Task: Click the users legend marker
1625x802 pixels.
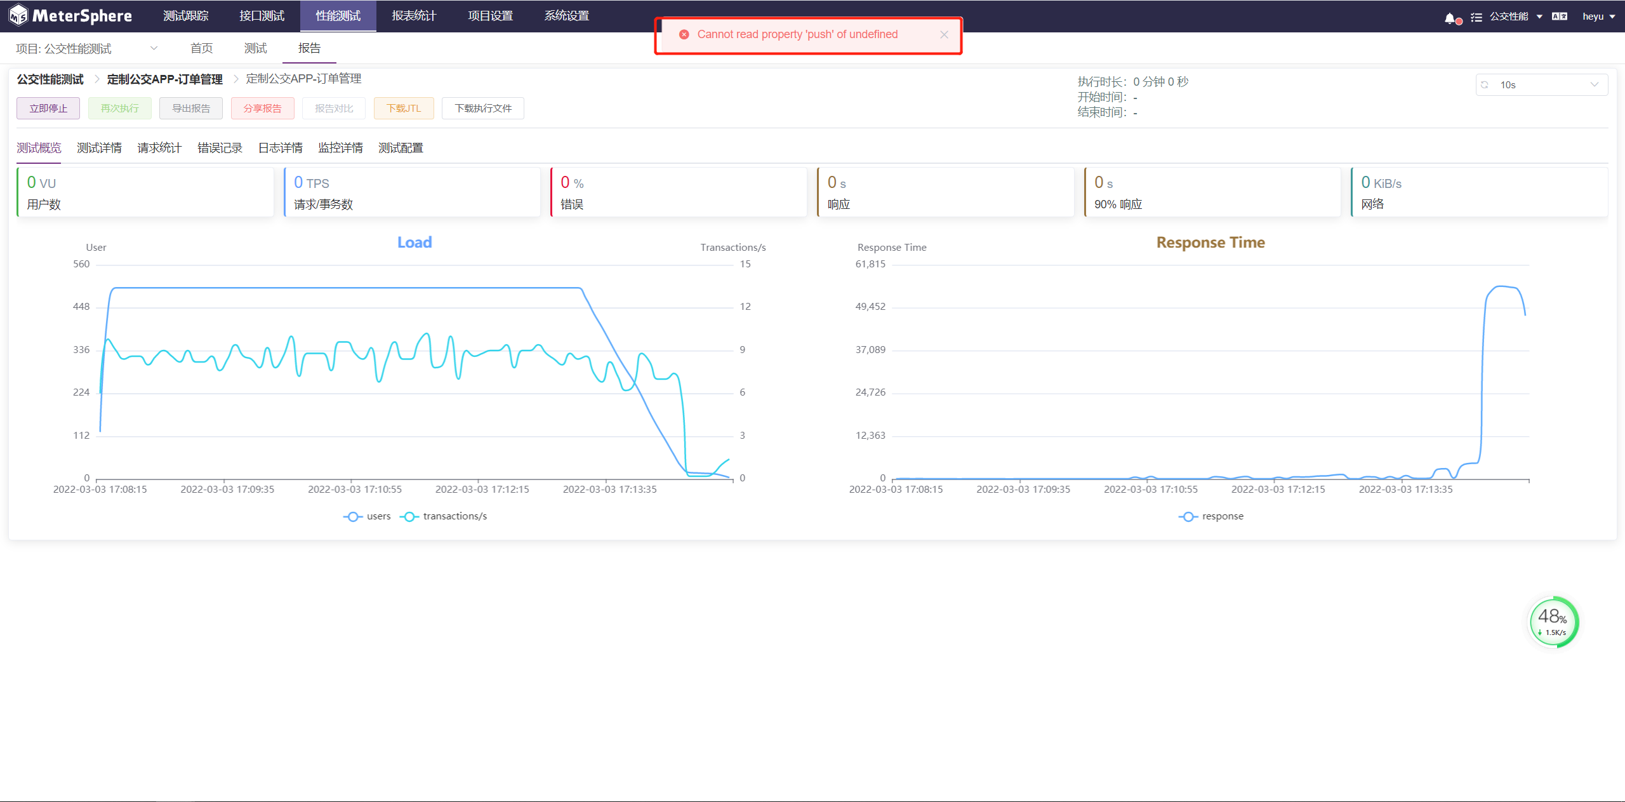Action: [353, 516]
